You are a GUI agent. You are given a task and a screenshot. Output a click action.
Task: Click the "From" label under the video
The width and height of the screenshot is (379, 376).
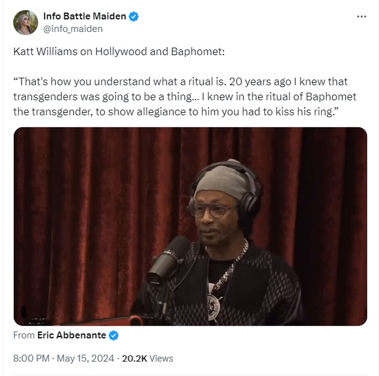[x=24, y=335]
